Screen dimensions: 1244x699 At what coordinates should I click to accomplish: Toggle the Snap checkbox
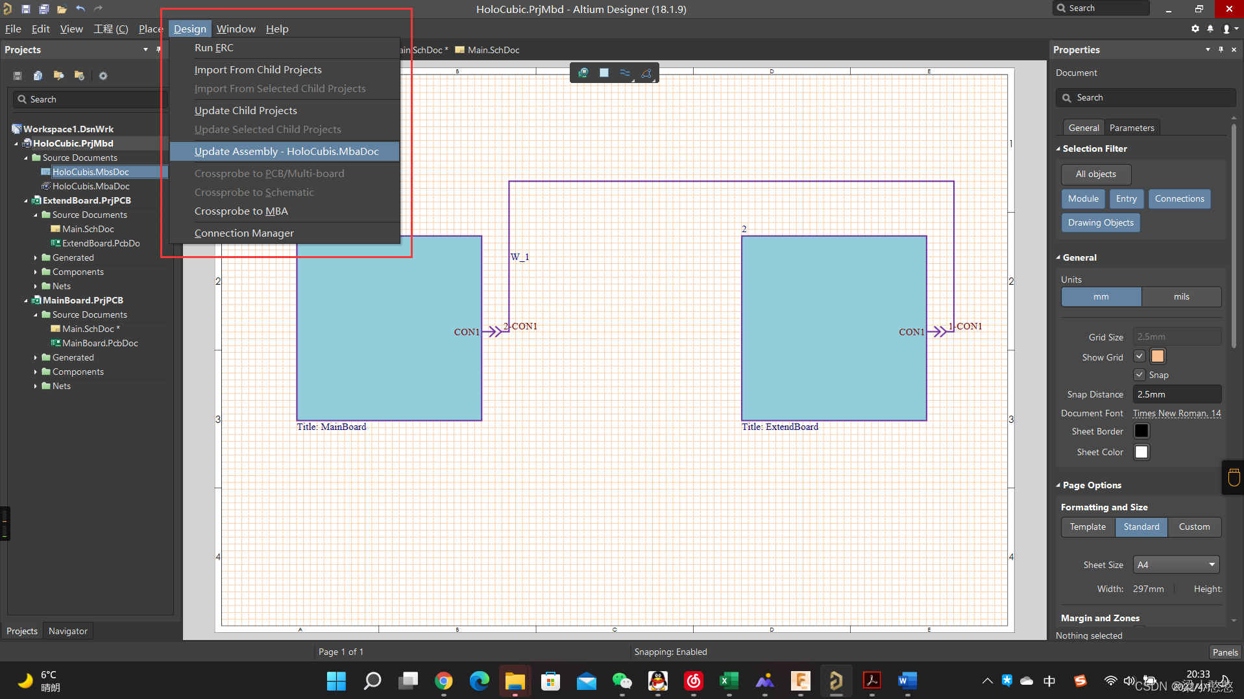(x=1139, y=375)
